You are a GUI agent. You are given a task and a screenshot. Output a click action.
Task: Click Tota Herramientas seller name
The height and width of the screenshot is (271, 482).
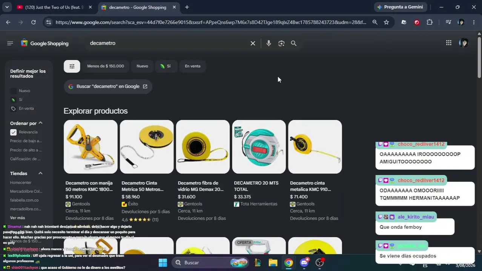pos(259,204)
